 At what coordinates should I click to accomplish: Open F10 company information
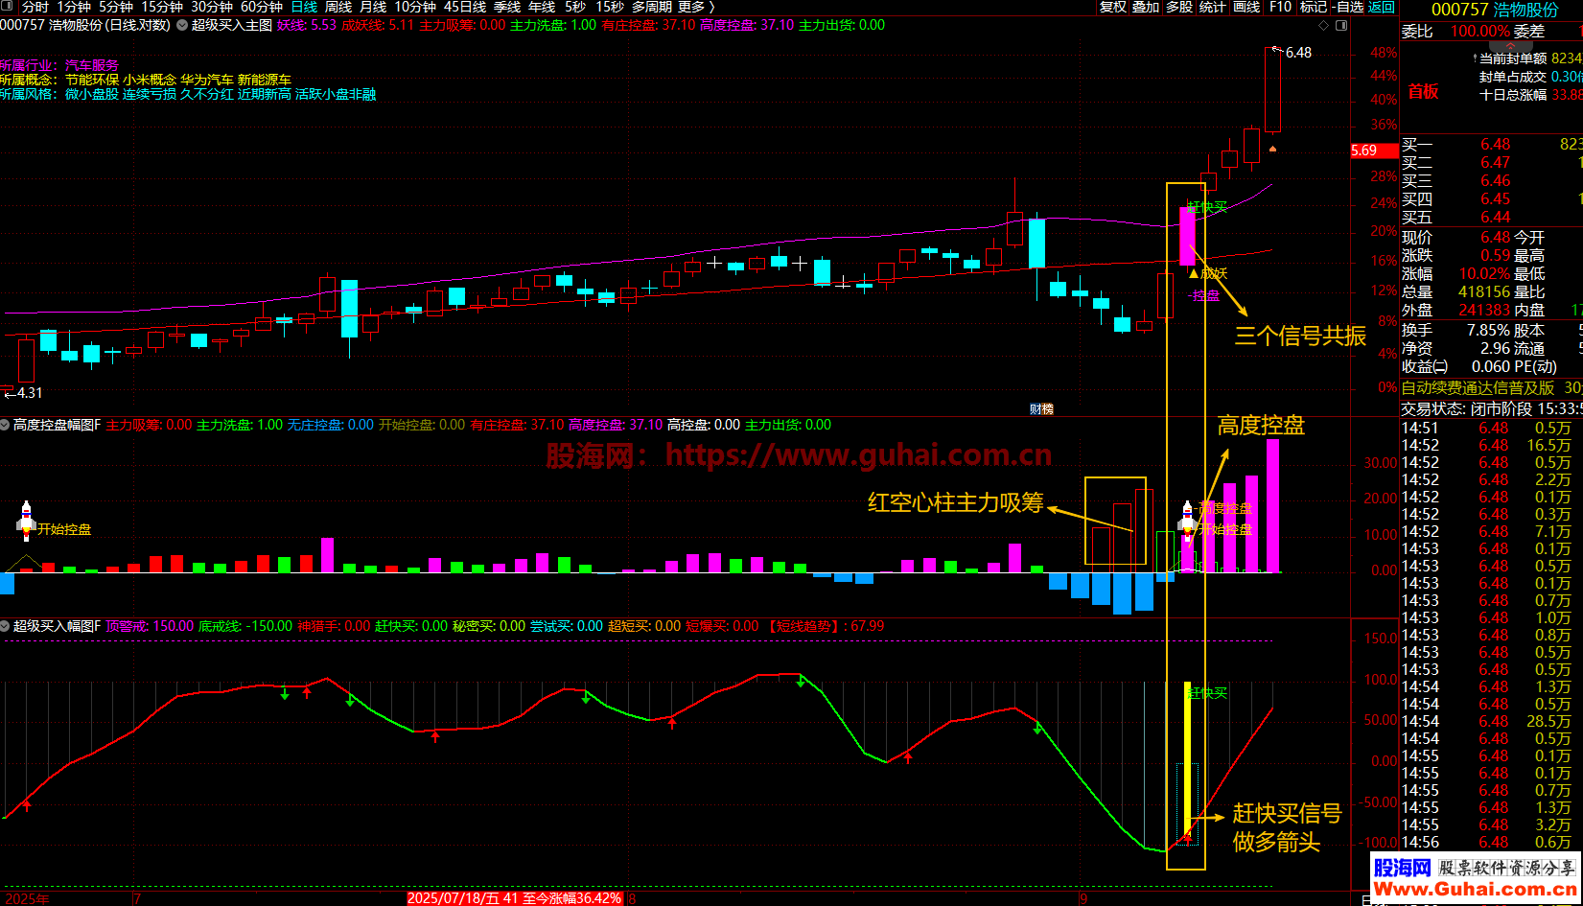pos(1281,7)
